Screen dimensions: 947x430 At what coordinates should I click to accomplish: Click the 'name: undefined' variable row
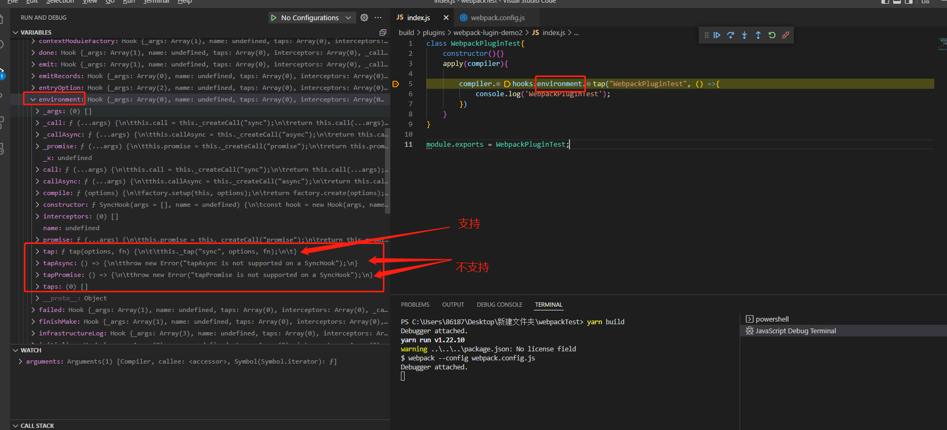pos(71,228)
